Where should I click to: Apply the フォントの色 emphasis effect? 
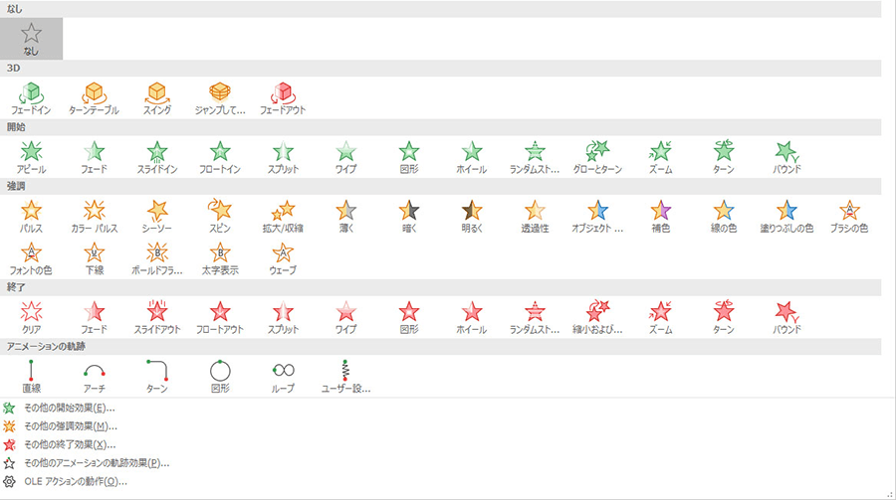coord(32,258)
